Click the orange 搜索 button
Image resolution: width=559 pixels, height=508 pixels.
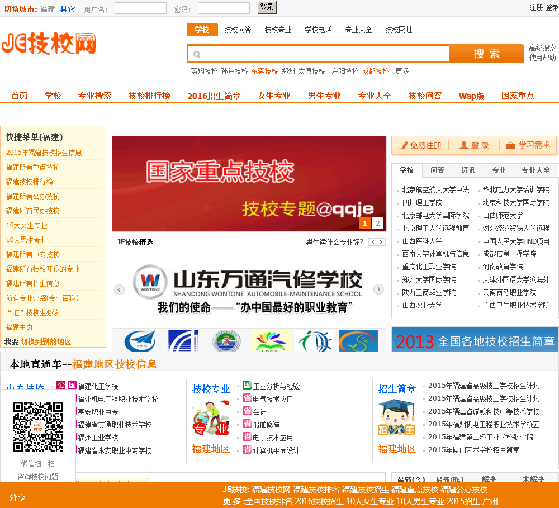click(487, 54)
